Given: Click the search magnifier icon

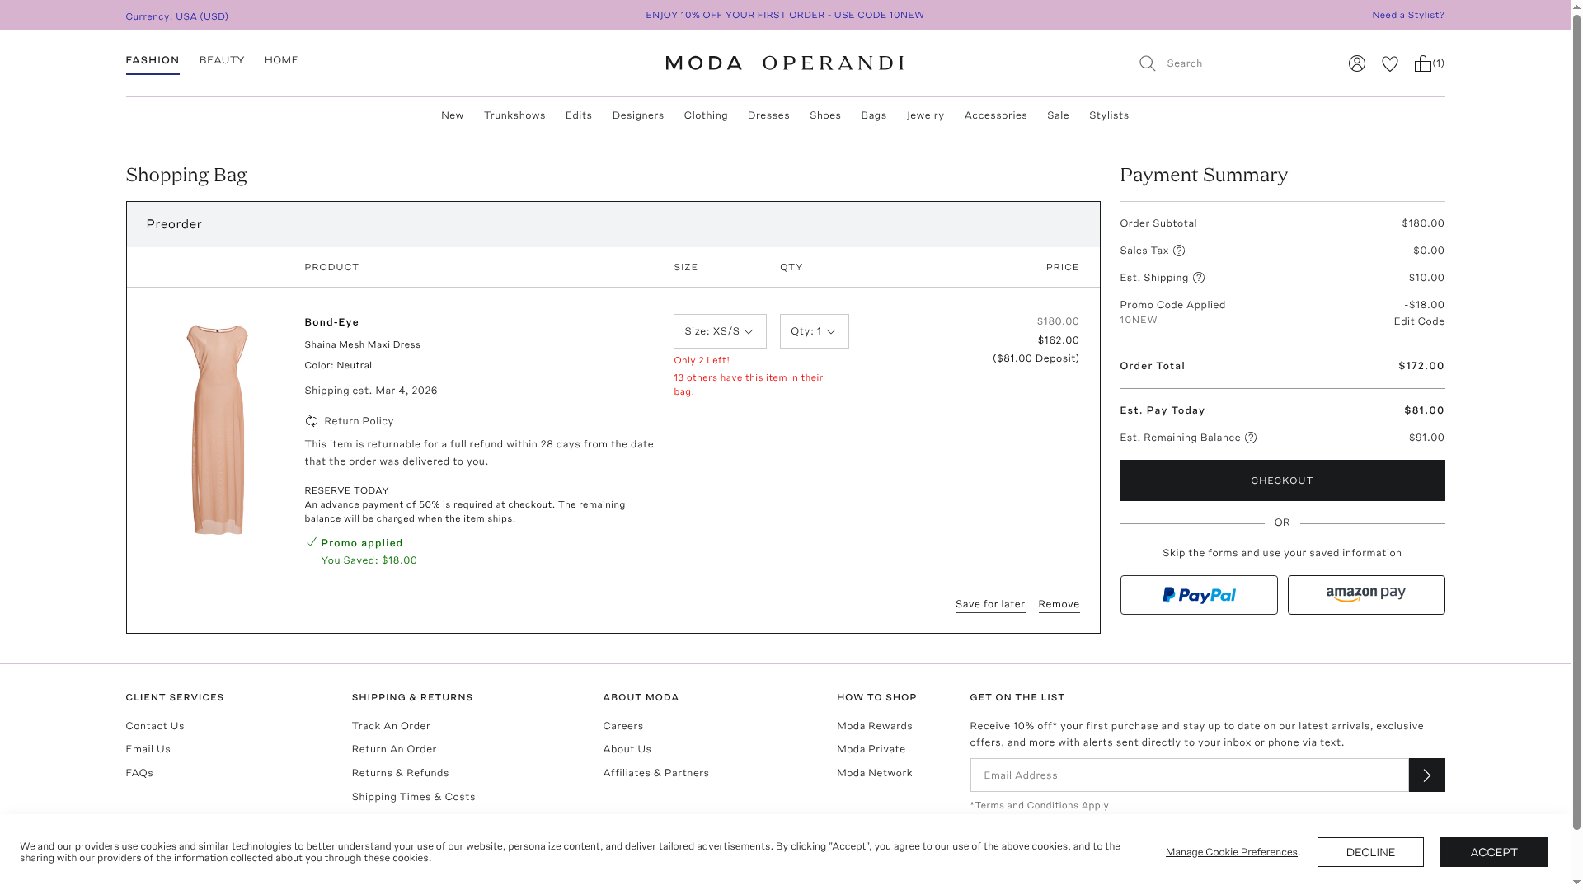Looking at the screenshot, I should [x=1147, y=63].
